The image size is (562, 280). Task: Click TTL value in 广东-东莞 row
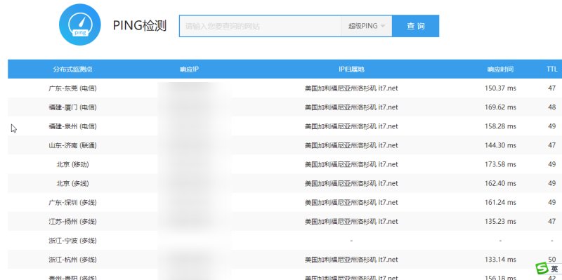(x=552, y=88)
